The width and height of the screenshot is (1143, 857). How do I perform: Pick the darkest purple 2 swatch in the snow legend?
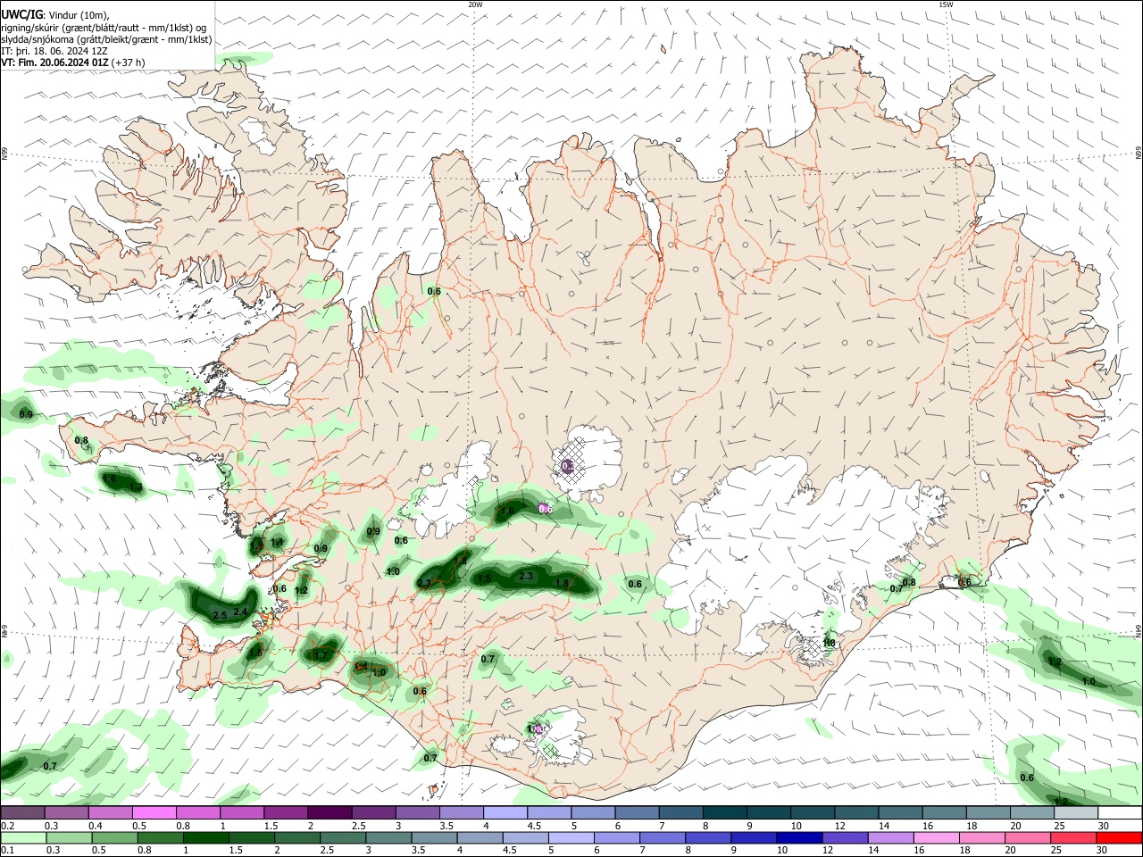(x=329, y=812)
